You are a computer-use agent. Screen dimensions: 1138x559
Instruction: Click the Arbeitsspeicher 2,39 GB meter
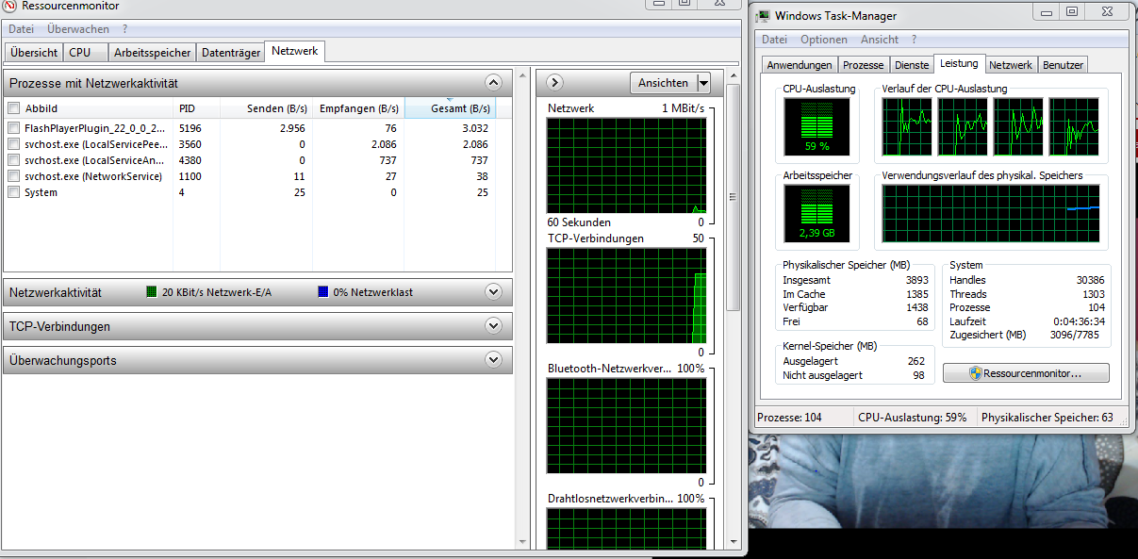[816, 213]
